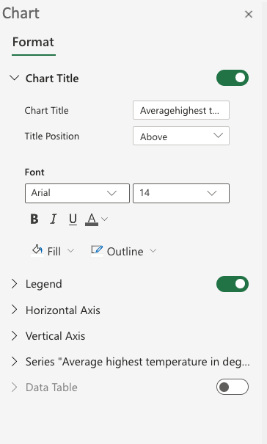This screenshot has height=444, width=267.
Task: Expand the Vertical Axis section
Action: click(x=48, y=336)
